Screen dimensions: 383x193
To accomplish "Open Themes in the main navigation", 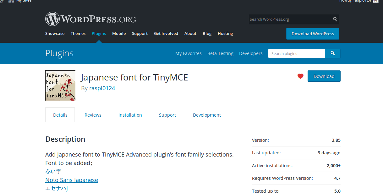I will coord(78,33).
